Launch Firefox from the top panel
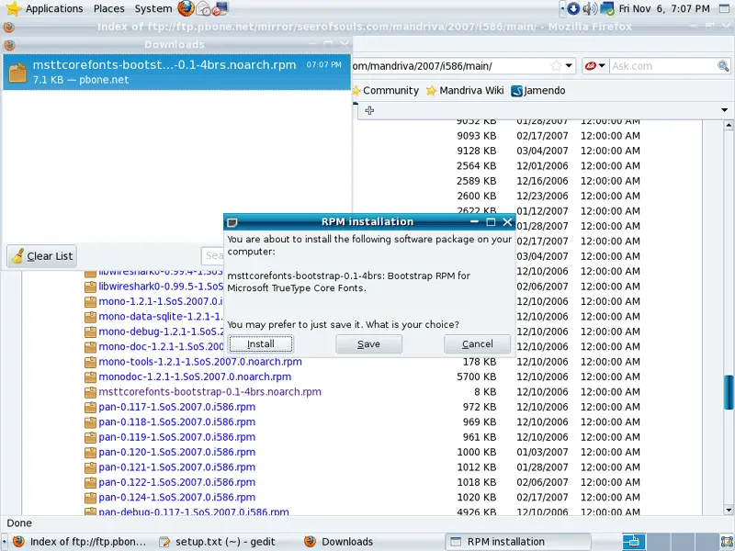Image resolution: width=735 pixels, height=551 pixels. click(x=186, y=8)
